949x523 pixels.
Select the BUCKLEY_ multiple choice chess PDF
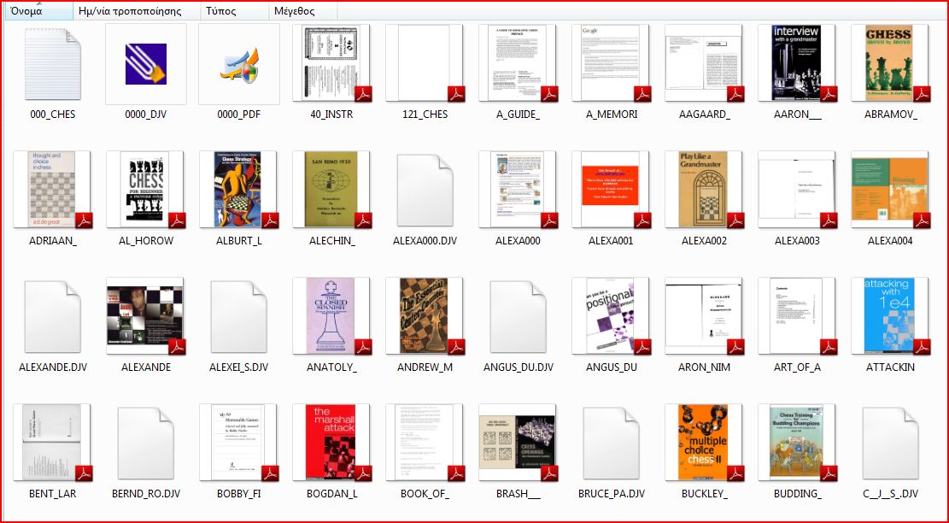pyautogui.click(x=705, y=443)
